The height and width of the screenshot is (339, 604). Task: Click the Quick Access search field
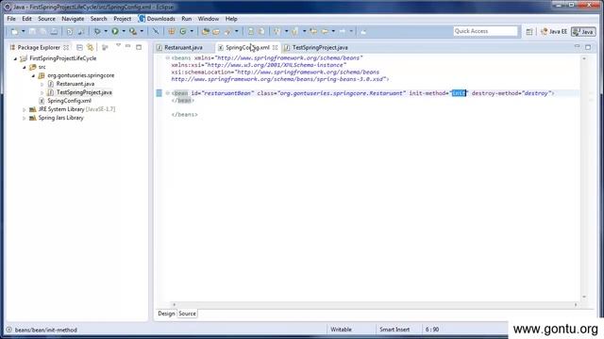485,31
